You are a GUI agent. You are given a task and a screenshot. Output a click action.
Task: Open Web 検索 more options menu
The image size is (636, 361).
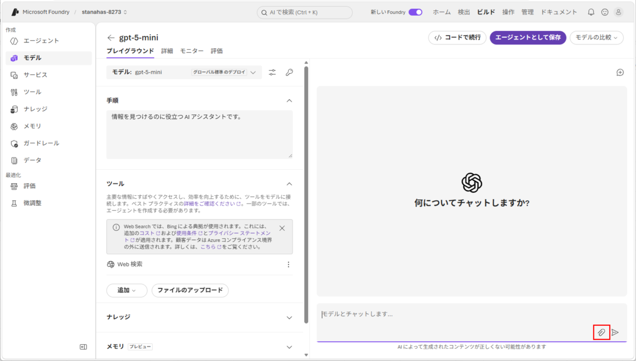click(x=288, y=265)
